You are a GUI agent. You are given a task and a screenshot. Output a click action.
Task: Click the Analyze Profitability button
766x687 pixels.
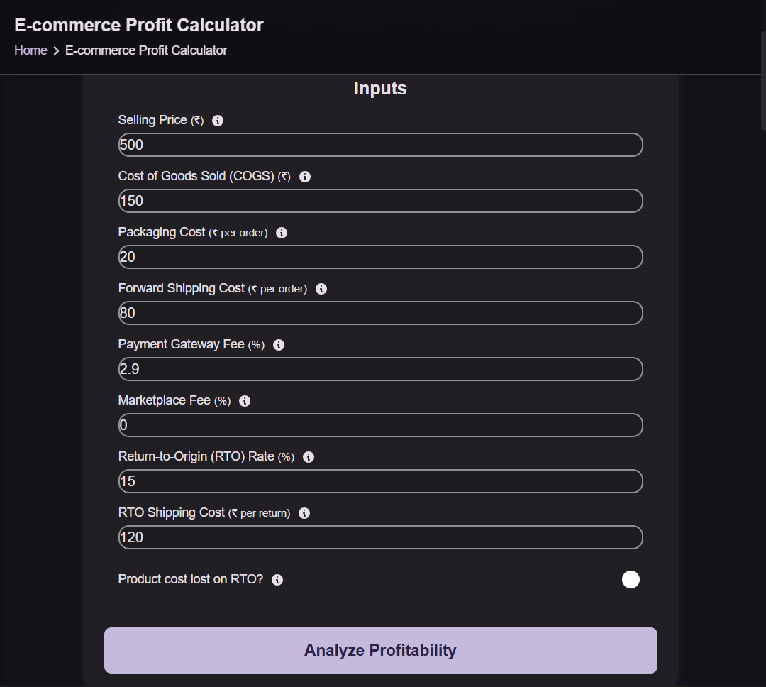(381, 650)
